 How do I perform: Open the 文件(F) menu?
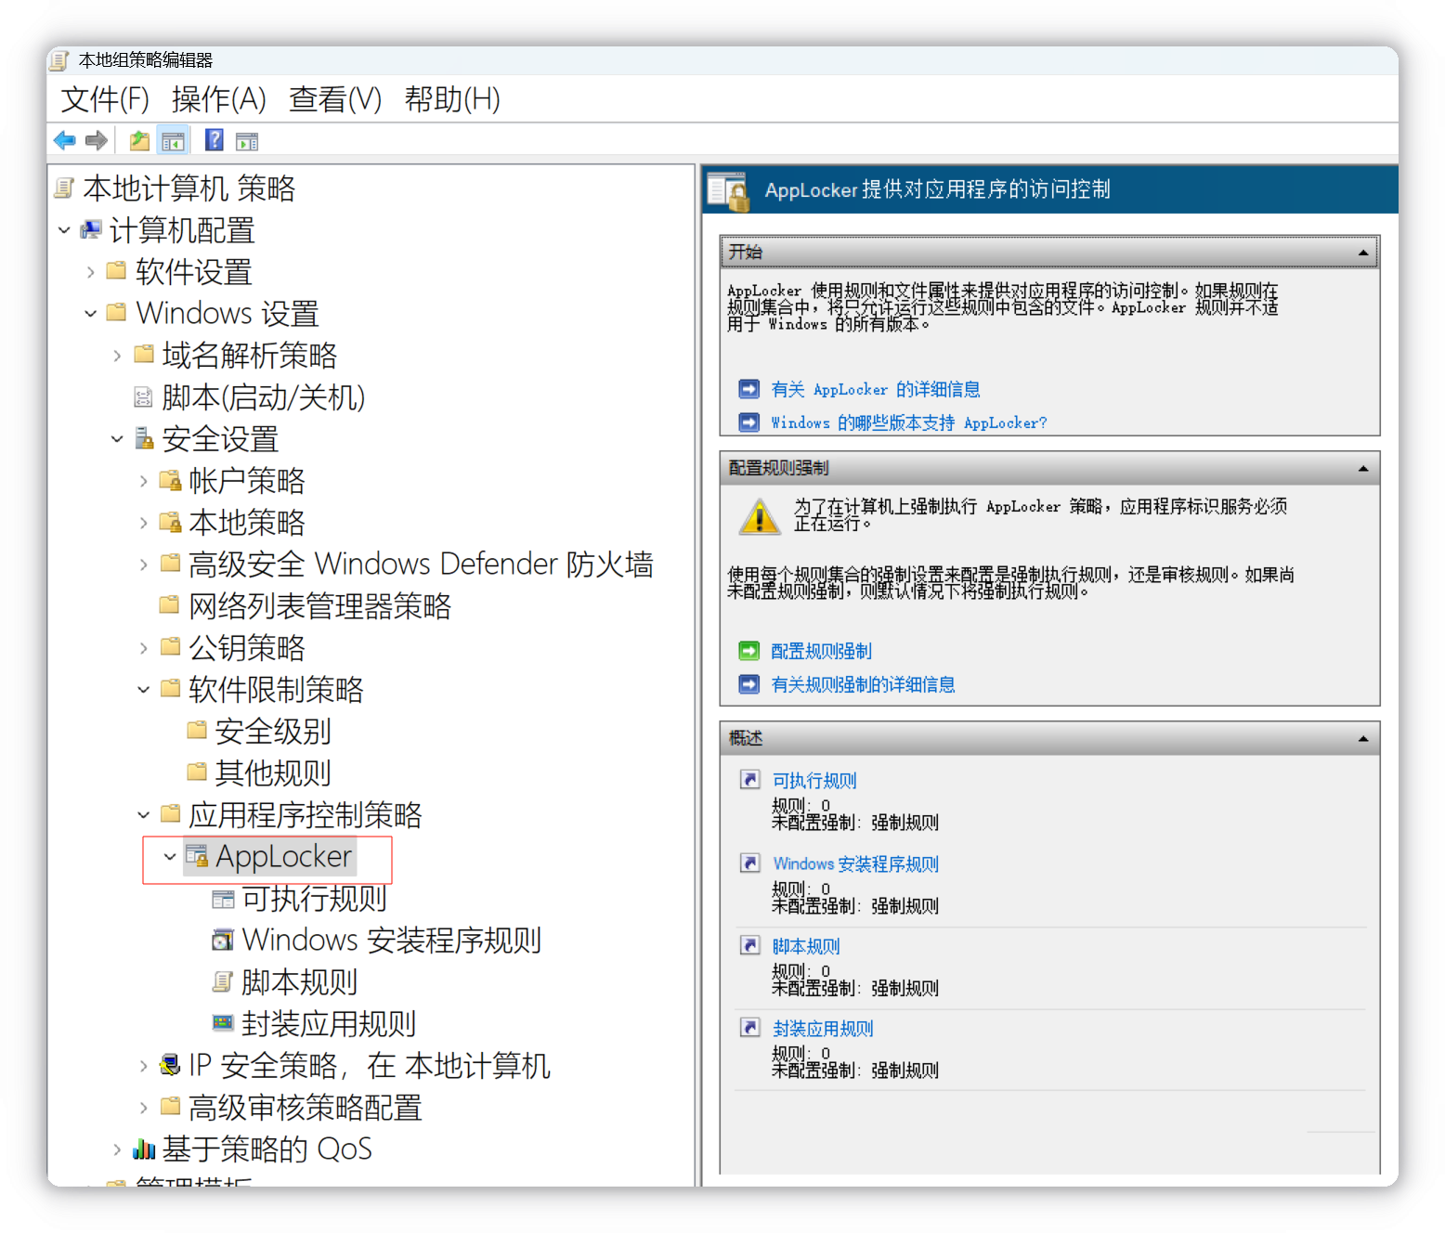[x=105, y=99]
